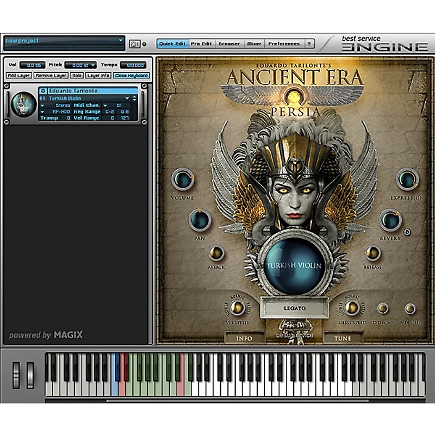The image size is (435, 435).
Task: Click the pitch bend wheel left of keyboard
Action: click(x=16, y=375)
